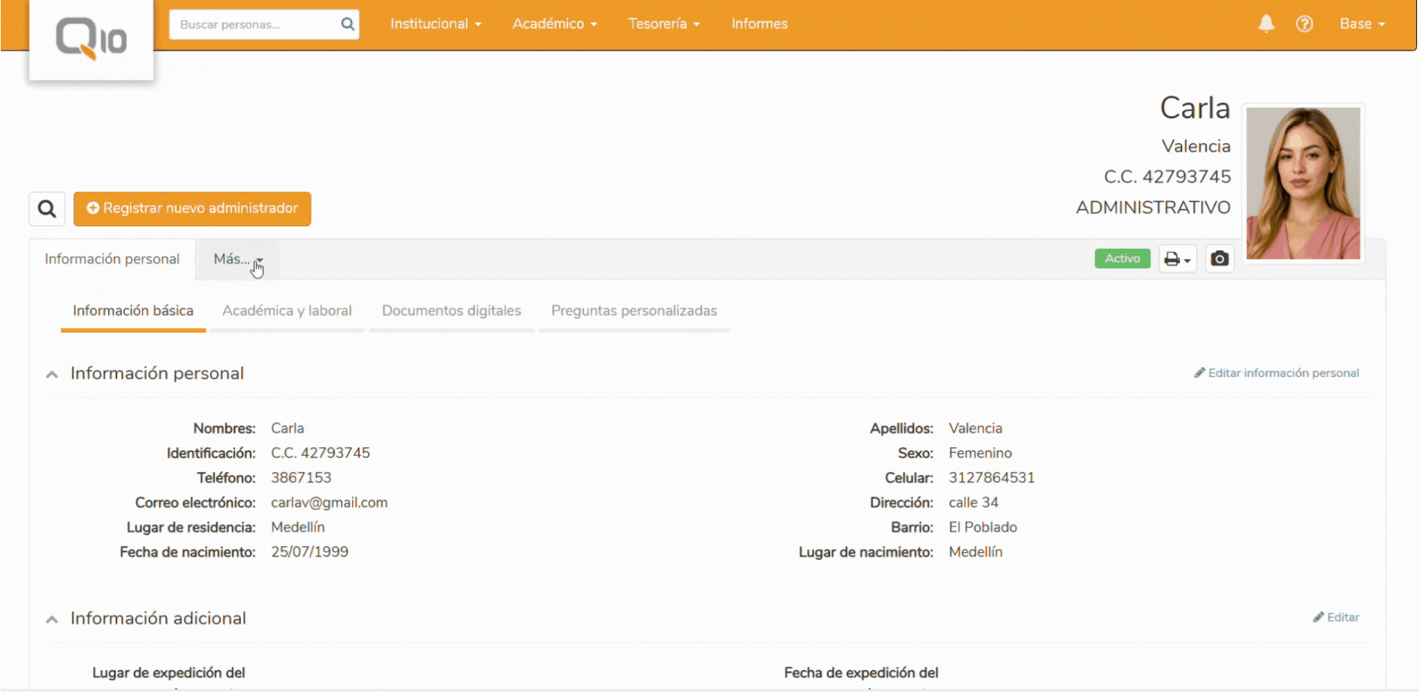Expand the printer options dropdown arrow
The width and height of the screenshot is (1419, 692).
click(x=1186, y=260)
